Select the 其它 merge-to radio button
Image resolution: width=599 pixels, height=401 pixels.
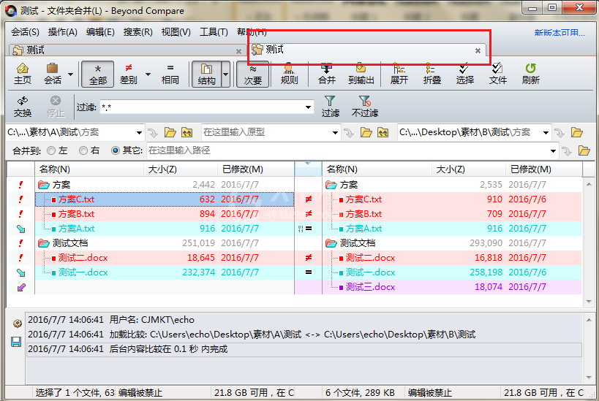coord(116,150)
